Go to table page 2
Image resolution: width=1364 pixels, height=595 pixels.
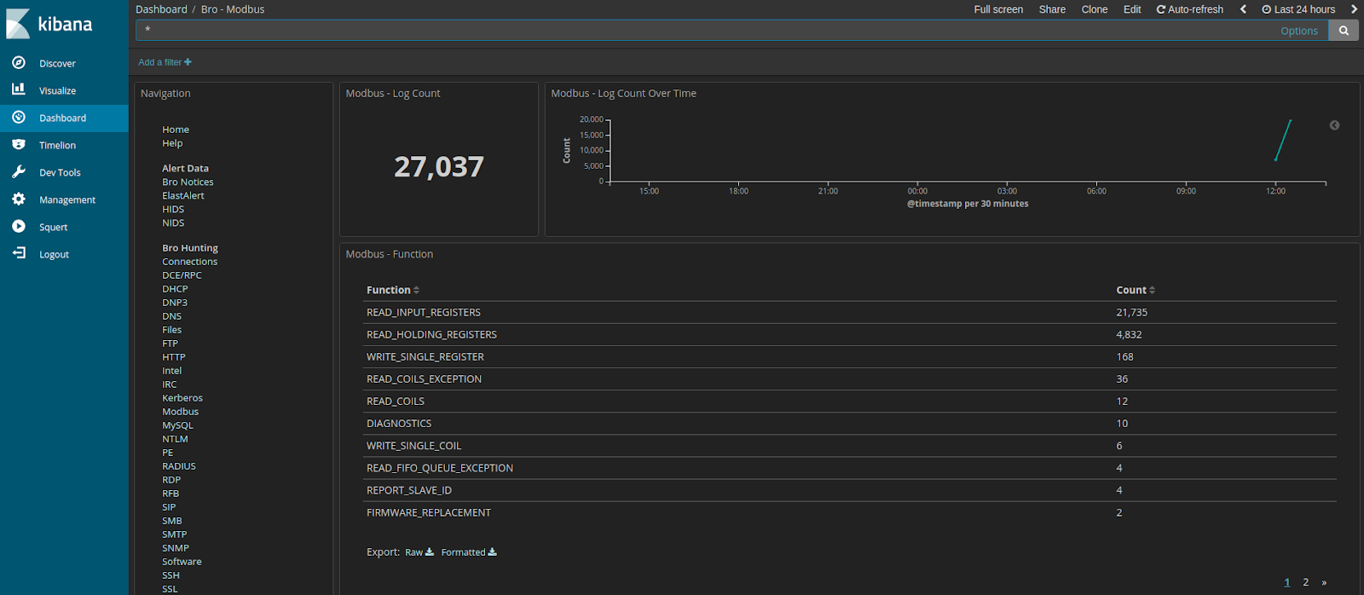(1305, 582)
